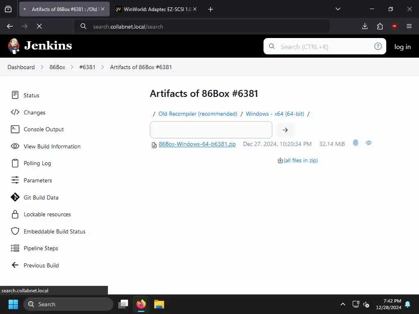
Task: Click the uBlock Origin extension icon
Action: click(394, 26)
